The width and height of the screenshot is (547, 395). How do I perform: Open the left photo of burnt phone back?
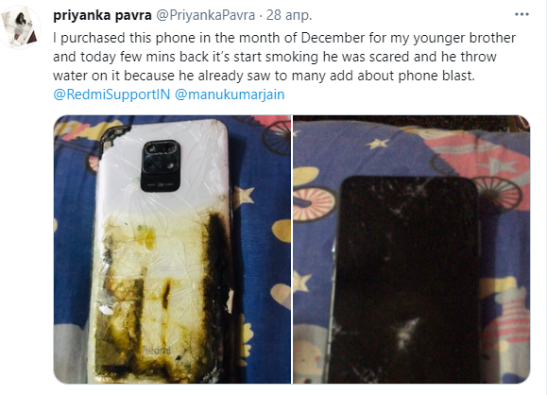tap(172, 249)
